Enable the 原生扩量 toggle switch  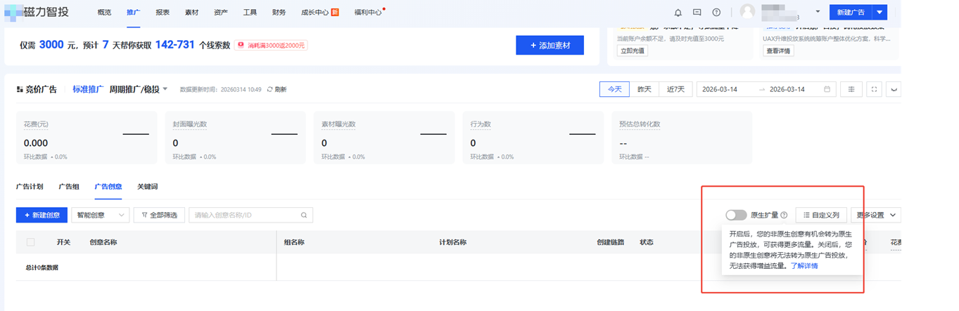pyautogui.click(x=736, y=216)
